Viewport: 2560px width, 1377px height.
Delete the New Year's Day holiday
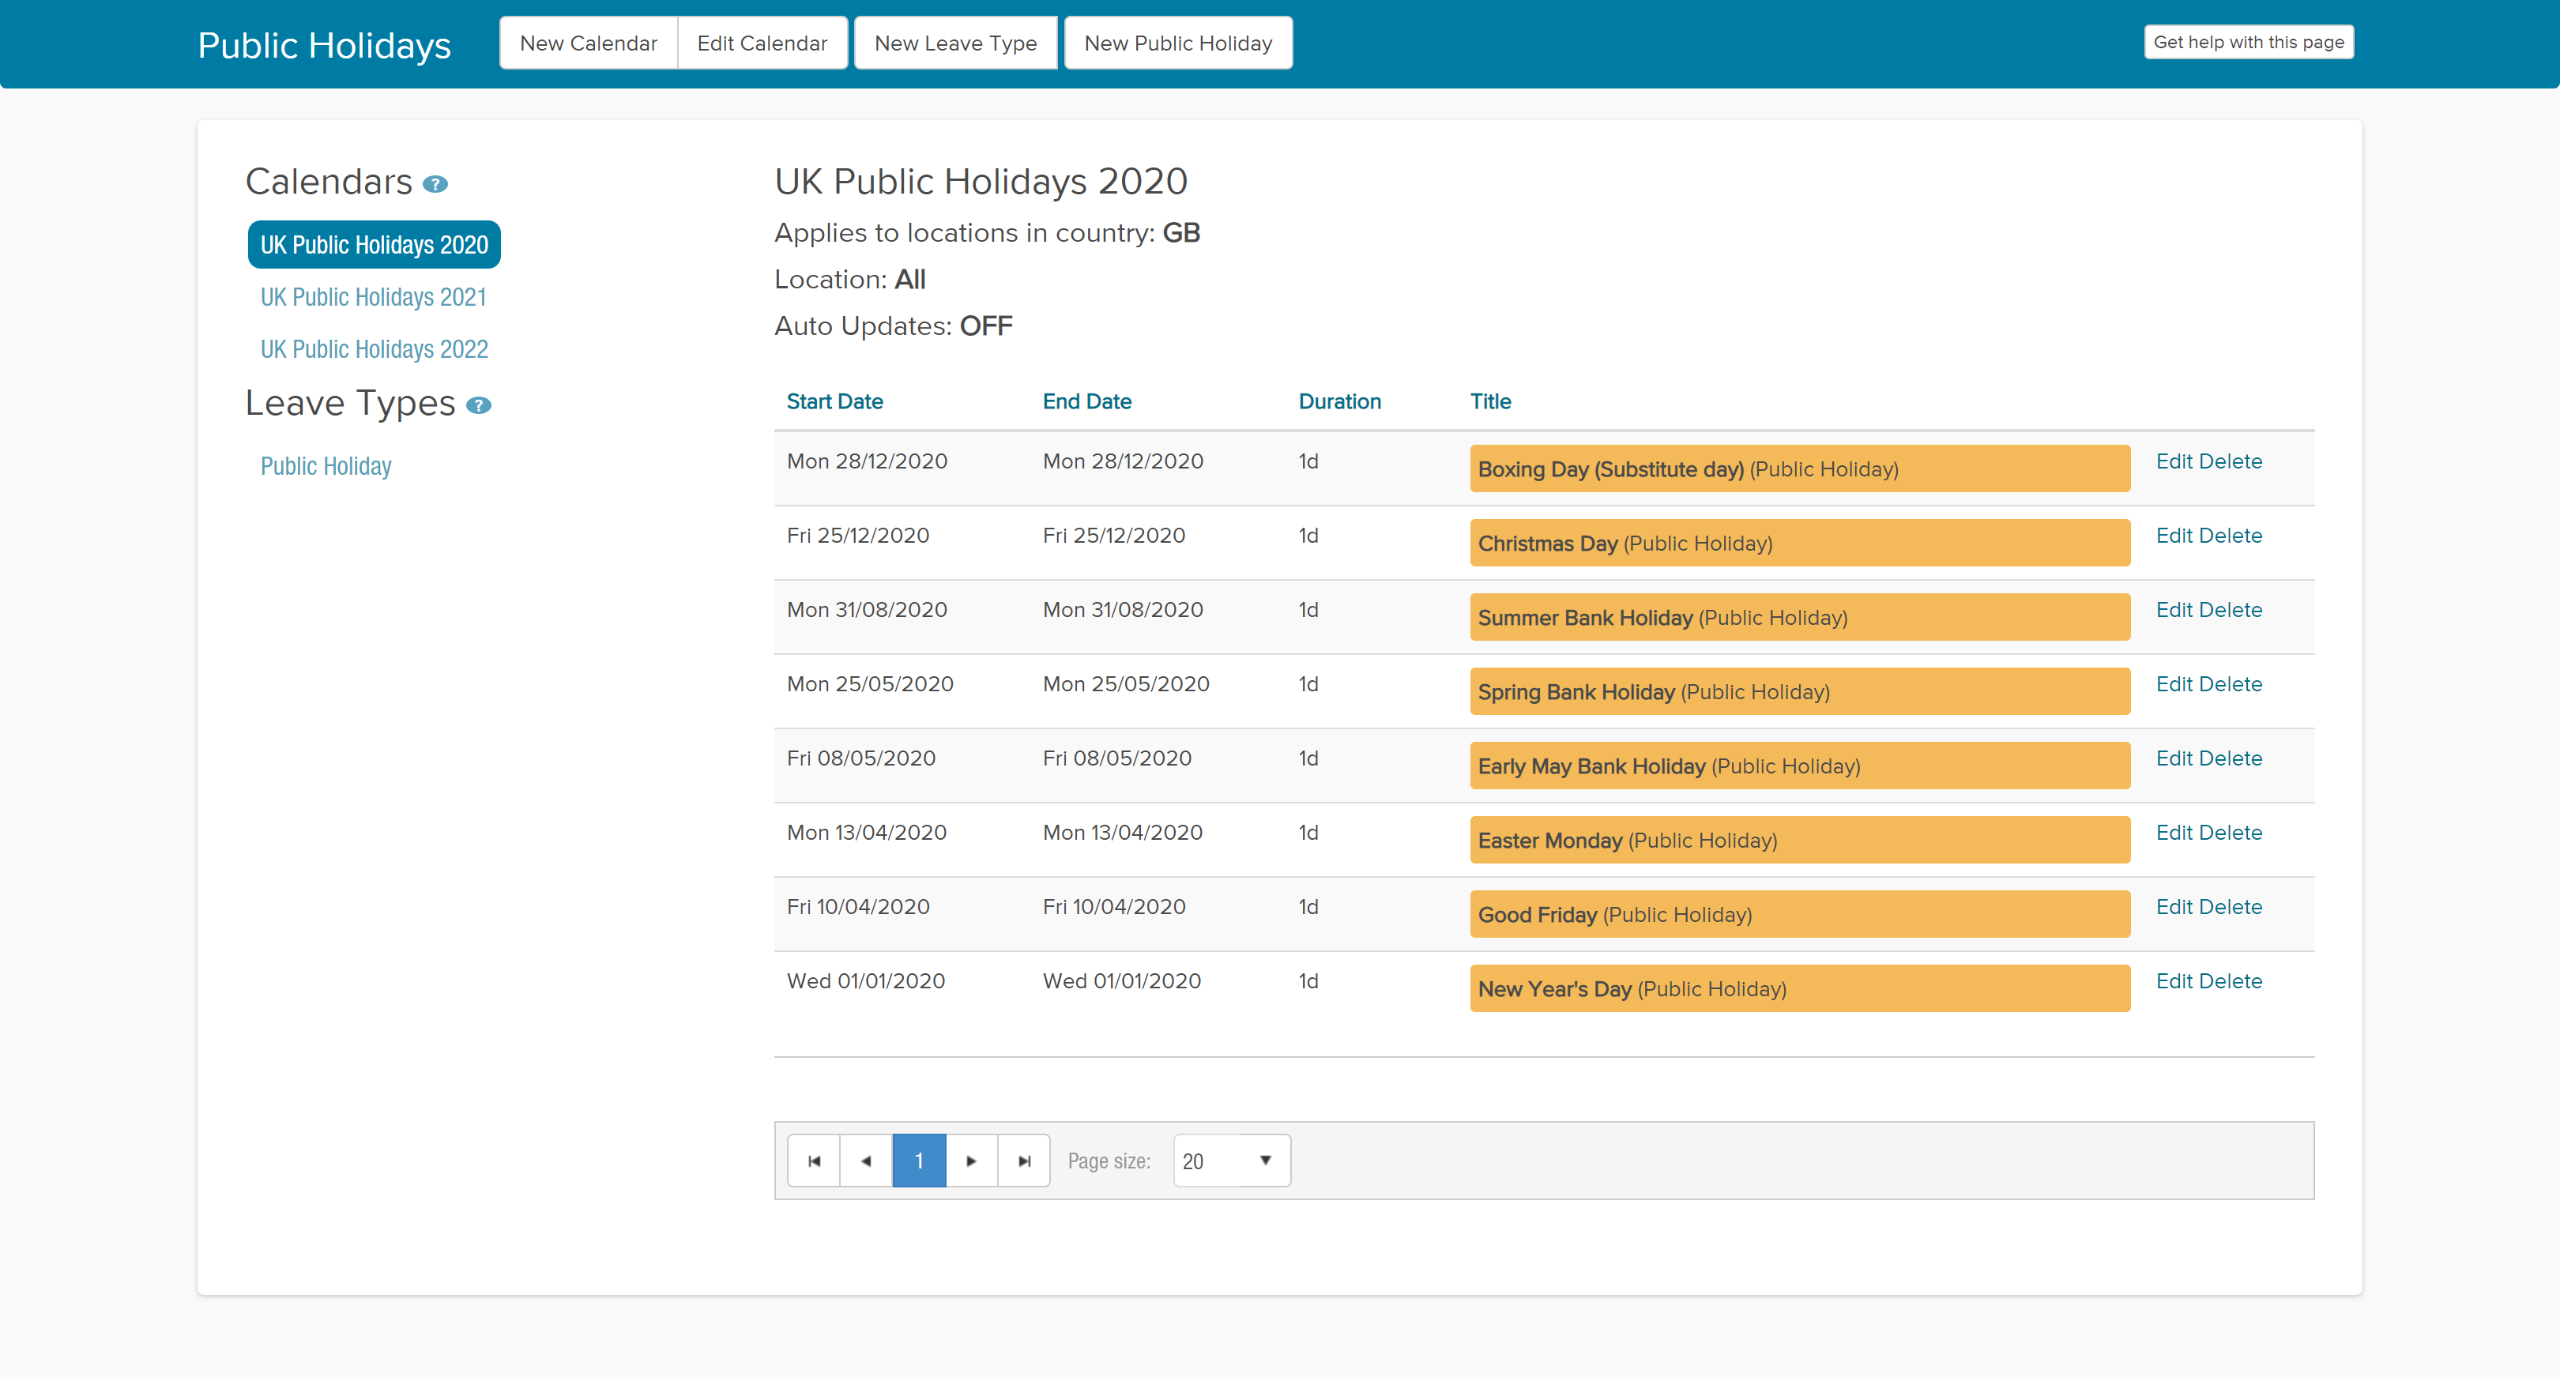2230,981
